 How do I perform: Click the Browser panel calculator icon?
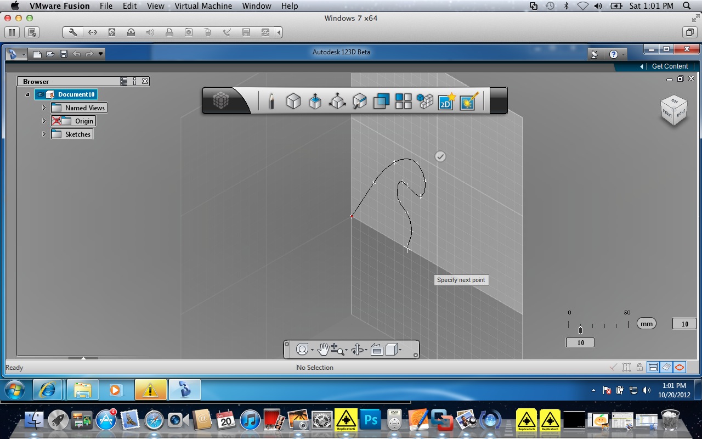[x=124, y=81]
